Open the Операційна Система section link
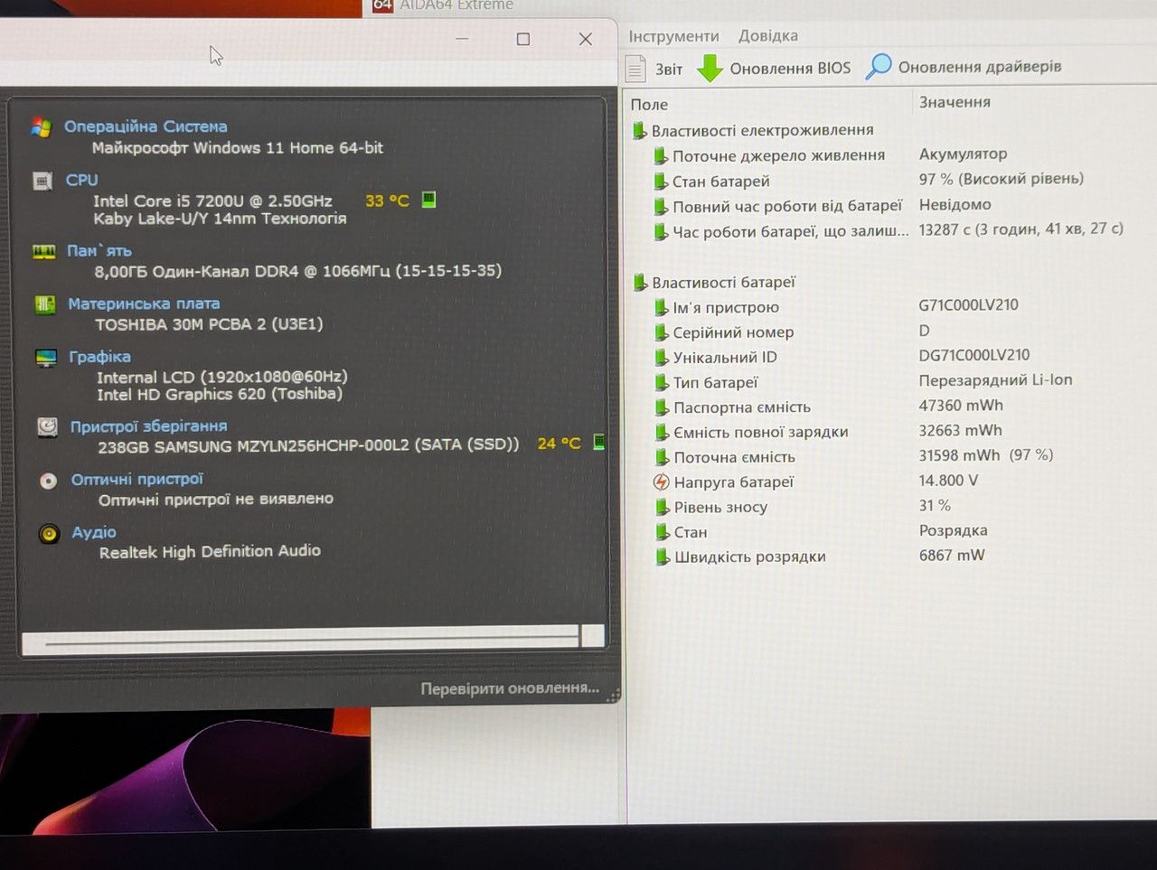The width and height of the screenshot is (1157, 870). 146,126
